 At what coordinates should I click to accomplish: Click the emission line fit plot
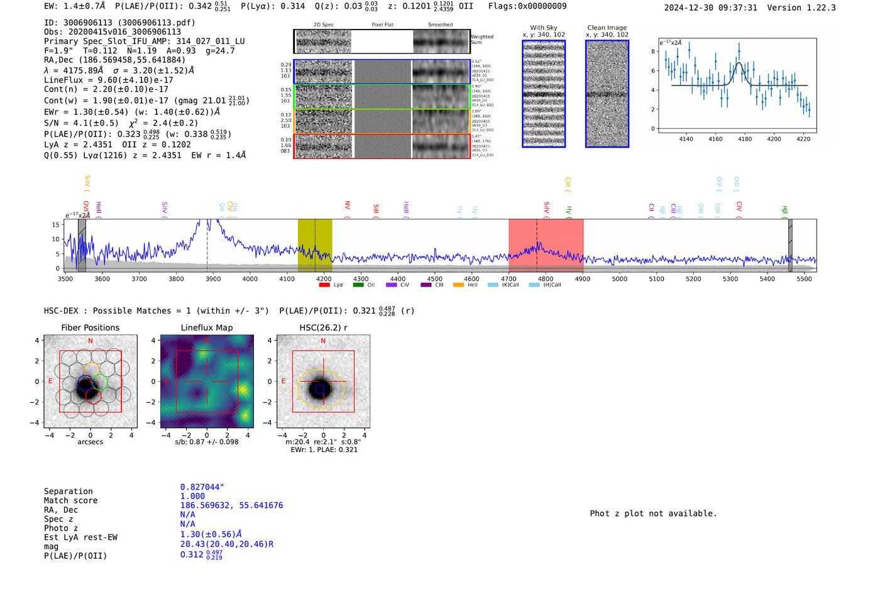tap(737, 85)
